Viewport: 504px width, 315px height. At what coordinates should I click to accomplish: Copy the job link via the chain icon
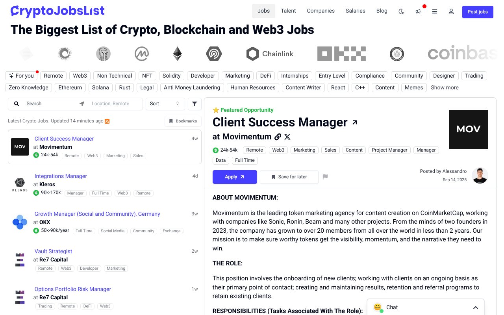[278, 137]
